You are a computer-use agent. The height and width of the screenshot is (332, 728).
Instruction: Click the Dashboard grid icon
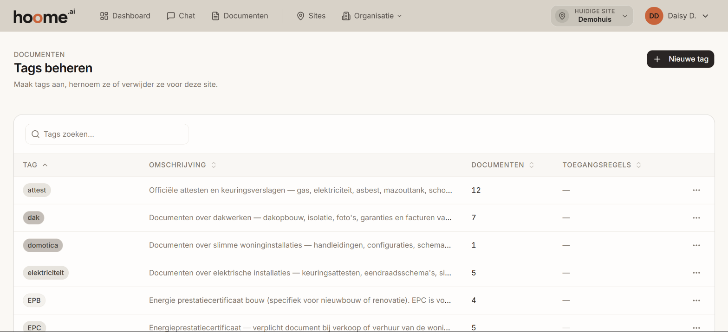coord(104,16)
